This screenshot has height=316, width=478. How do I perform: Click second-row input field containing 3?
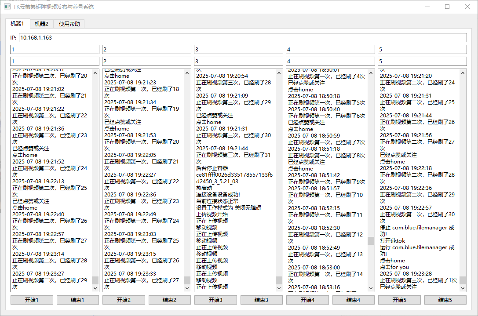[238, 61]
